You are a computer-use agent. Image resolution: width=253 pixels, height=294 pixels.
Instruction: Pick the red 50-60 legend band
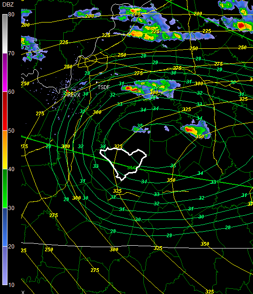[x=5, y=111]
